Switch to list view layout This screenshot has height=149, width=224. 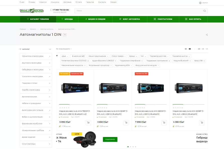[x=203, y=49]
